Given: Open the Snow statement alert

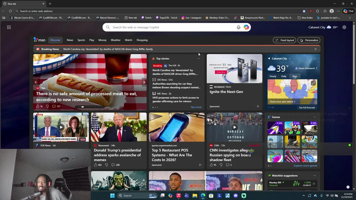Looking at the screenshot, I should point(306,68).
